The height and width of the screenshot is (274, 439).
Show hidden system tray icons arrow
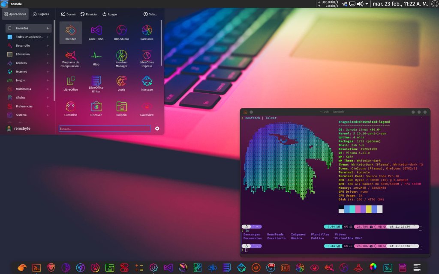point(367,4)
